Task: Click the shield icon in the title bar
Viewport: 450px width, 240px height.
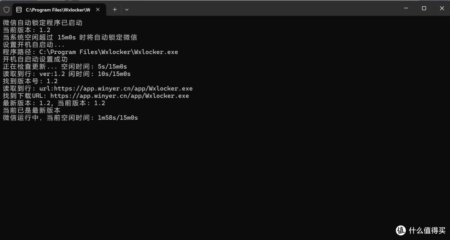Action: (x=6, y=10)
